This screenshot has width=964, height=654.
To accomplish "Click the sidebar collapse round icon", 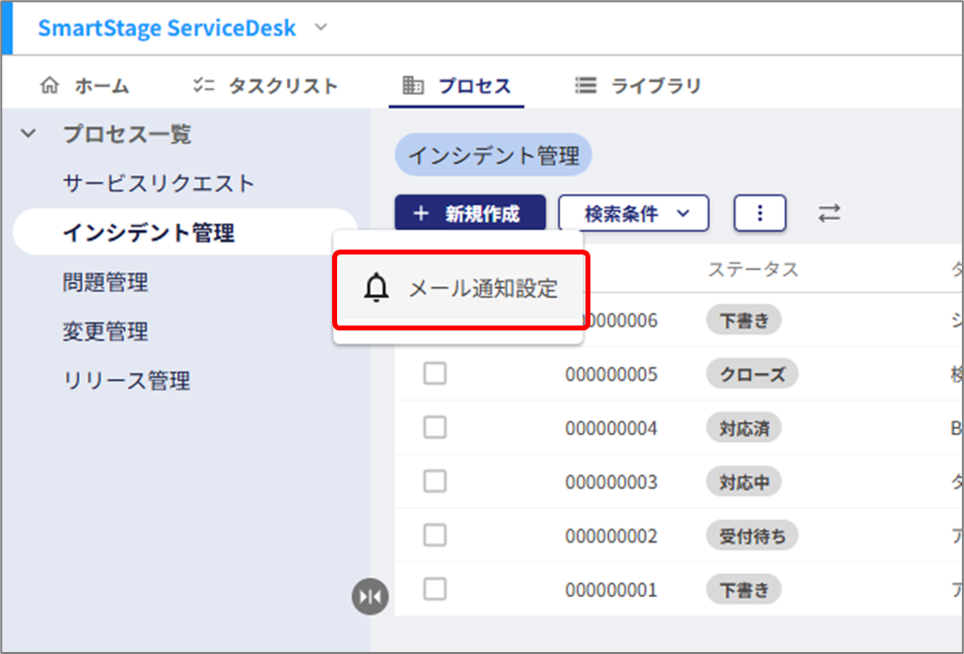I will [371, 596].
